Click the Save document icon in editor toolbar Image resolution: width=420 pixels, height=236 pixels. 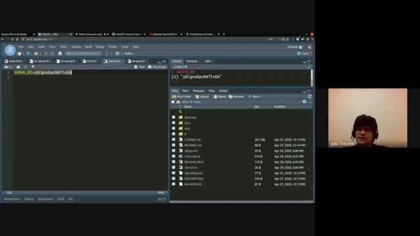pos(18,67)
